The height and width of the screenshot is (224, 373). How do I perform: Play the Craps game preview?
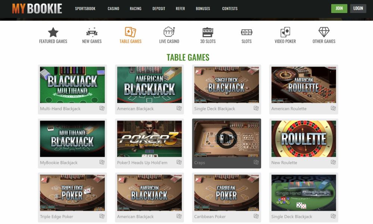pyautogui.click(x=226, y=138)
